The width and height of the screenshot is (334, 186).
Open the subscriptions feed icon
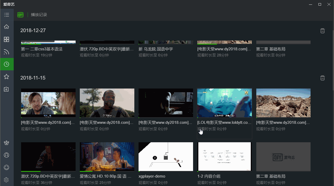[7, 52]
